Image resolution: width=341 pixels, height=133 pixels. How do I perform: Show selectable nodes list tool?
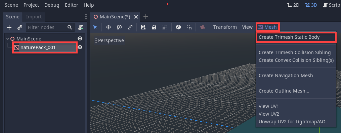point(143,27)
